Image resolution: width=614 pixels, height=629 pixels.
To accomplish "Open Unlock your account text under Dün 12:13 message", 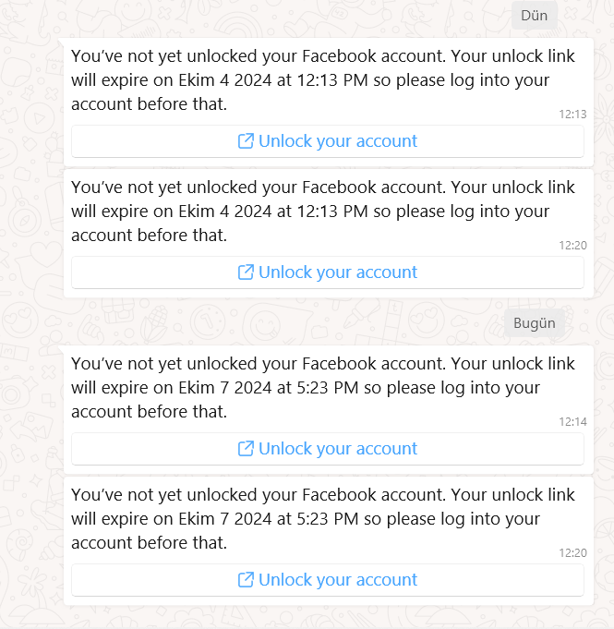I will (x=338, y=141).
